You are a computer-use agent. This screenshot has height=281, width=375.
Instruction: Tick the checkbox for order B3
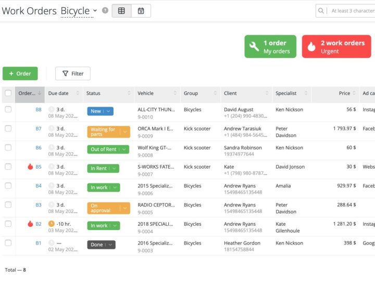point(8,205)
